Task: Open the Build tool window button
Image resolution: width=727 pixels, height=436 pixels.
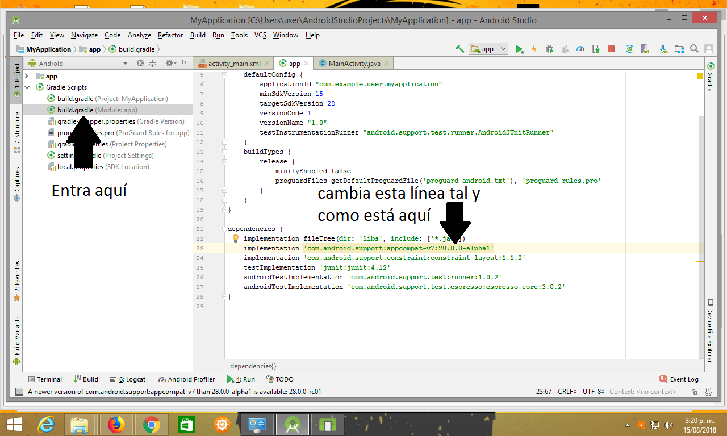Action: pos(86,379)
